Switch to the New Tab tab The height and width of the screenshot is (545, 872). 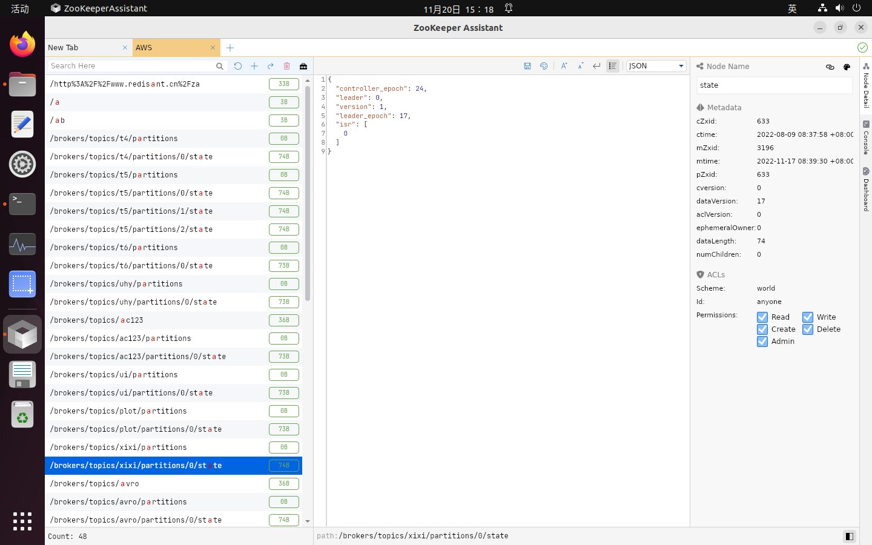click(88, 48)
